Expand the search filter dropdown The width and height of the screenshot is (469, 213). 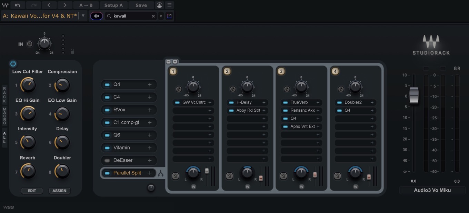point(161,16)
